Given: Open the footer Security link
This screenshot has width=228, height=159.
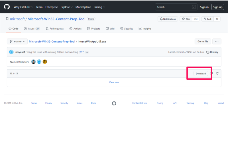Looking at the screenshot, I should point(64,103).
